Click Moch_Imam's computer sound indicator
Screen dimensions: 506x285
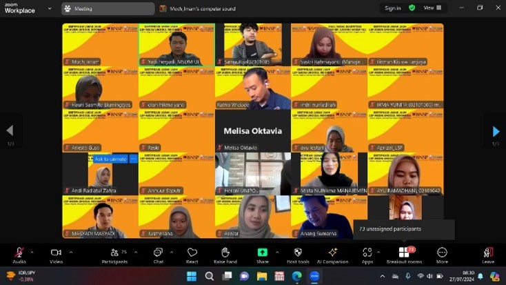197,9
